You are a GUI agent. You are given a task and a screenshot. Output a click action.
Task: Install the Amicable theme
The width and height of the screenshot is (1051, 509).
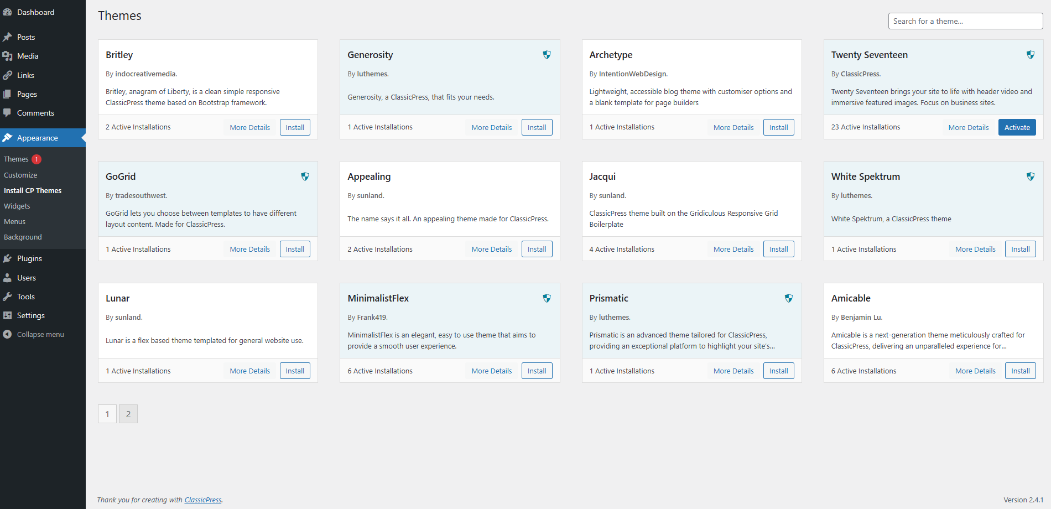(1021, 371)
